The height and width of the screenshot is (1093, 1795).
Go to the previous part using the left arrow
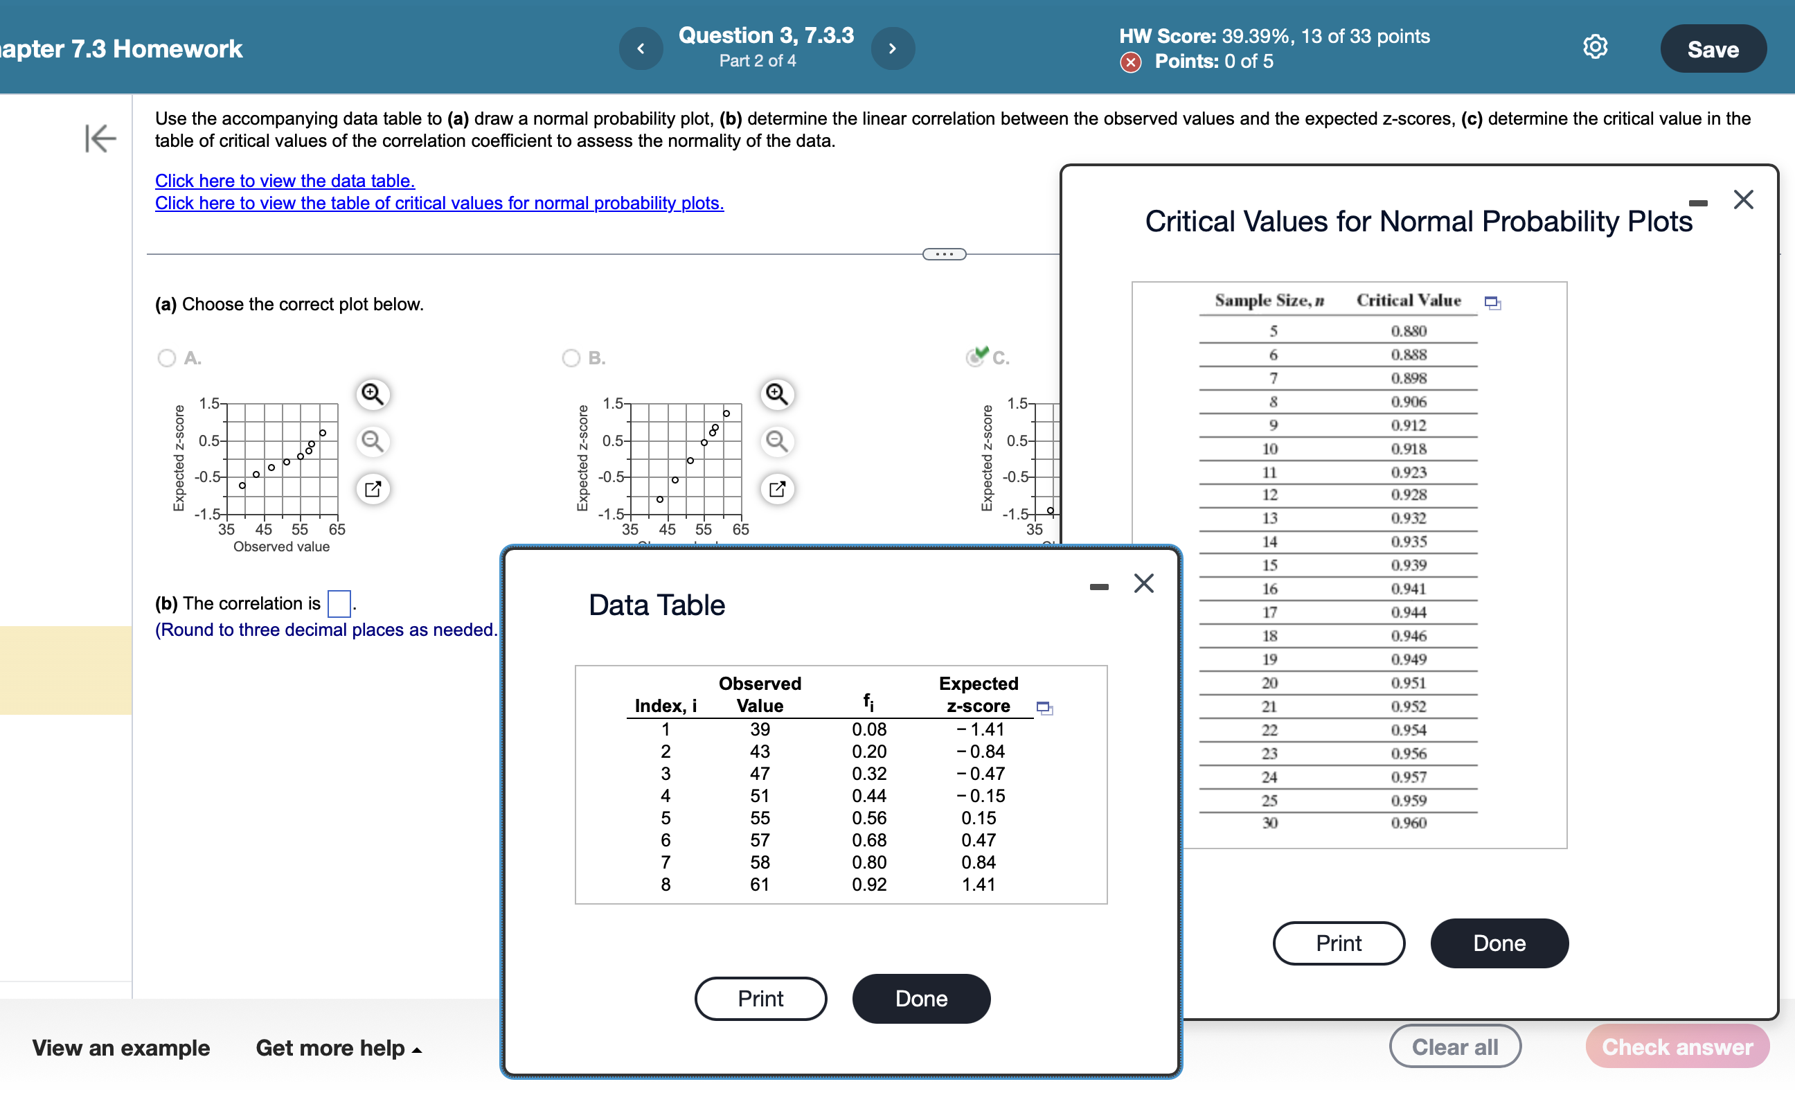point(641,48)
